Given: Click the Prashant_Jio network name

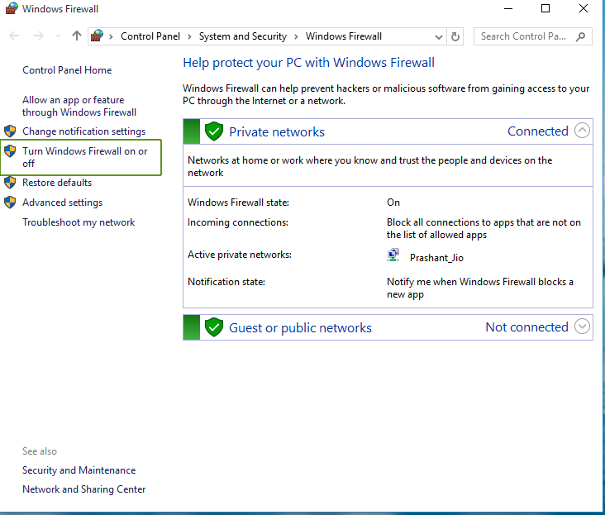Looking at the screenshot, I should tap(436, 258).
